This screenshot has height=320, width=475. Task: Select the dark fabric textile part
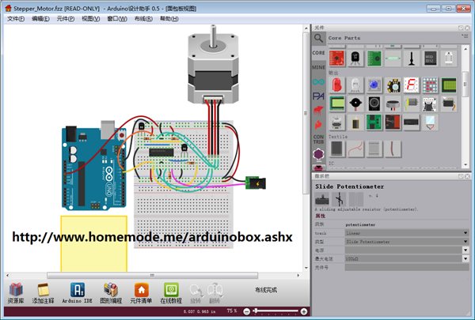click(337, 149)
